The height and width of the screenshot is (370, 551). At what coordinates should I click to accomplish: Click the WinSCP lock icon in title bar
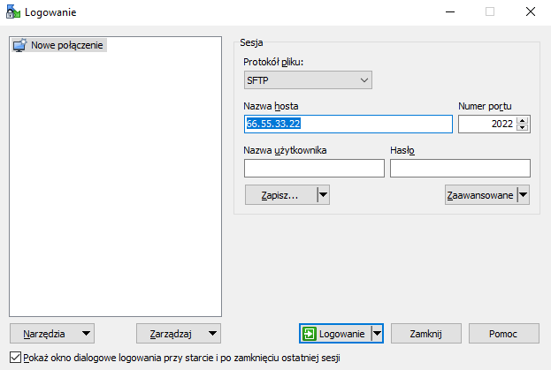12,11
